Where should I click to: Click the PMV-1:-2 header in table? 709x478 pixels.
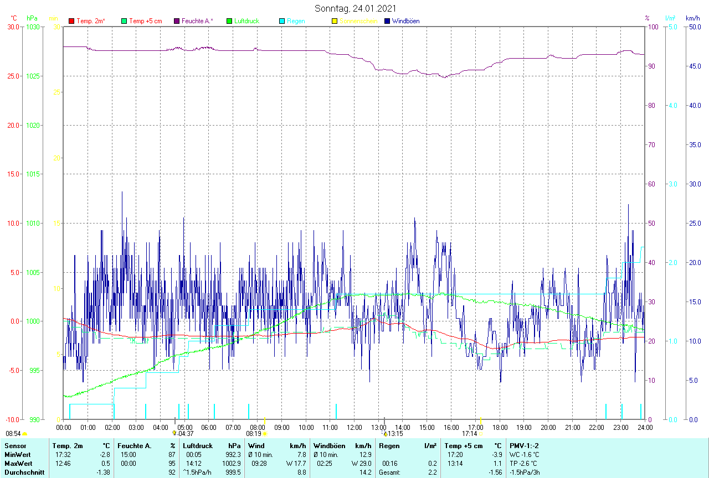point(525,445)
